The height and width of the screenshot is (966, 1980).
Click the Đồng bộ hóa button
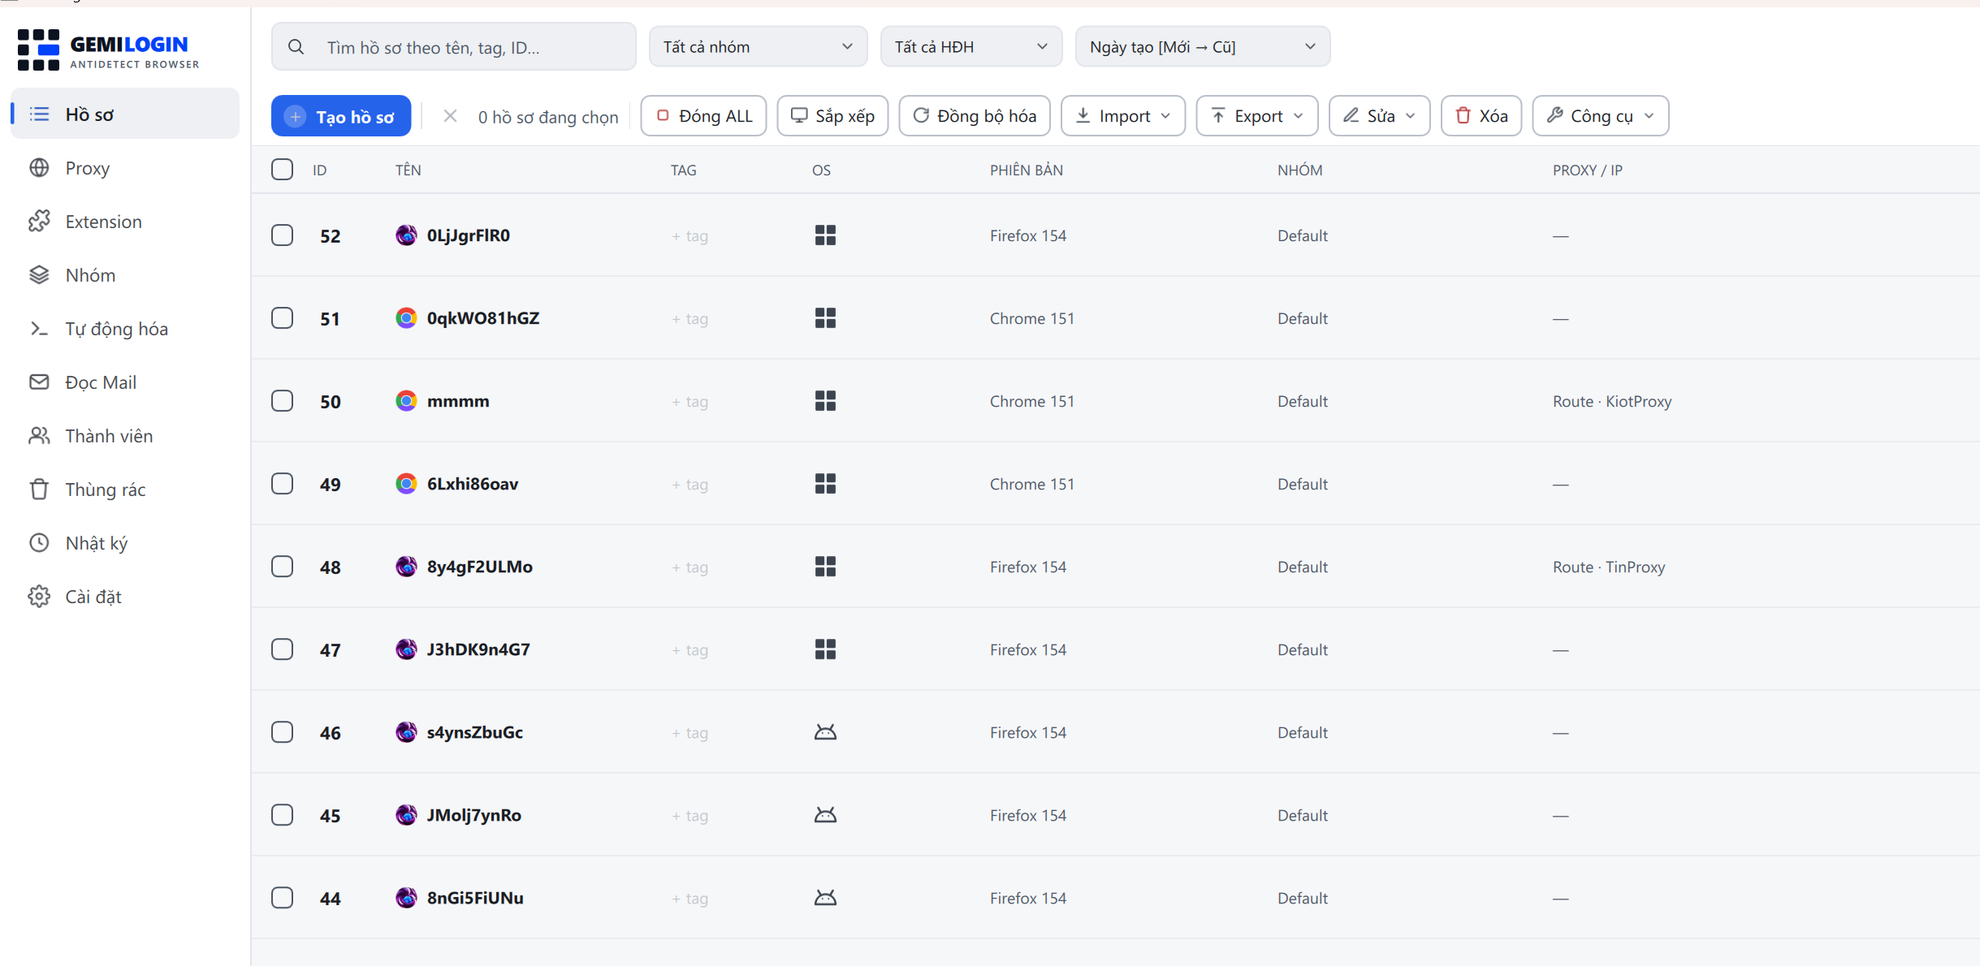coord(974,116)
